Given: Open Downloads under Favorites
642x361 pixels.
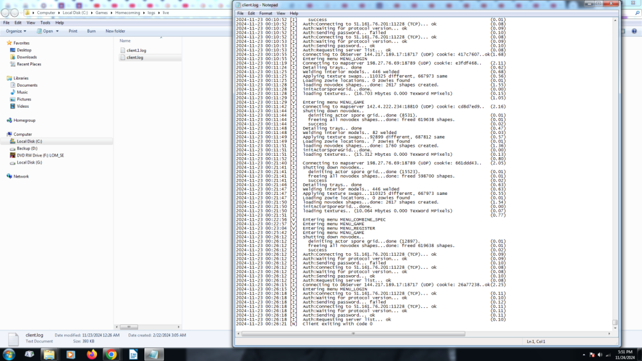Looking at the screenshot, I should 26,57.
